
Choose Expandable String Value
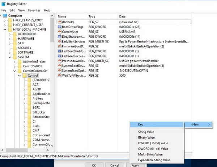coord(157,160)
